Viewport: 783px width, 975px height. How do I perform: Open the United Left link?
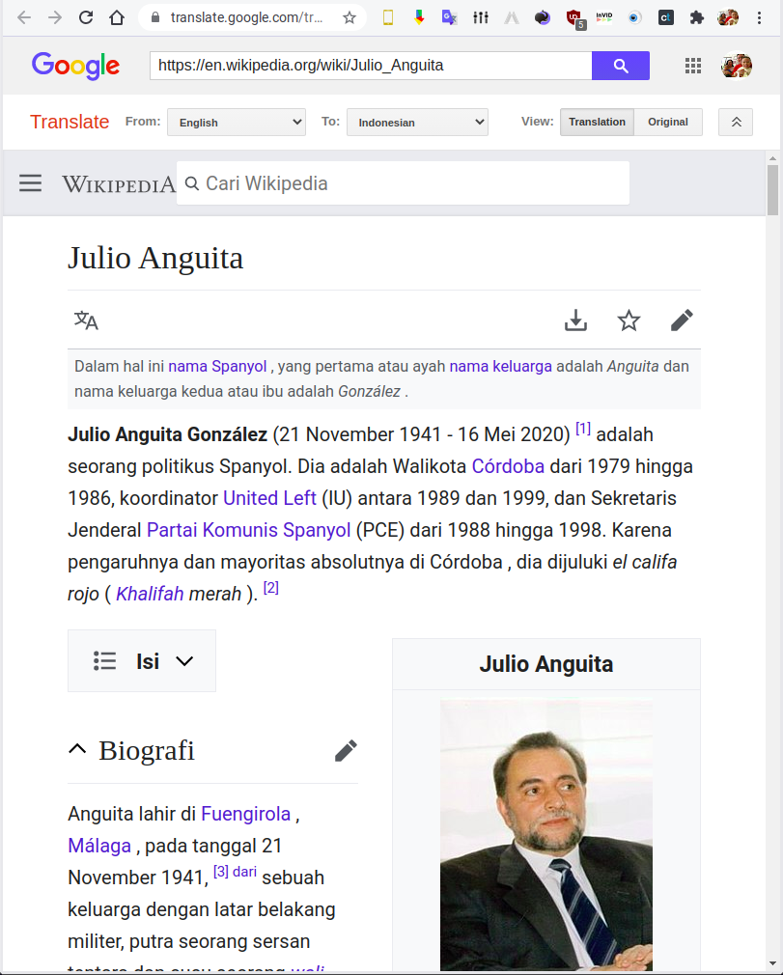269,498
